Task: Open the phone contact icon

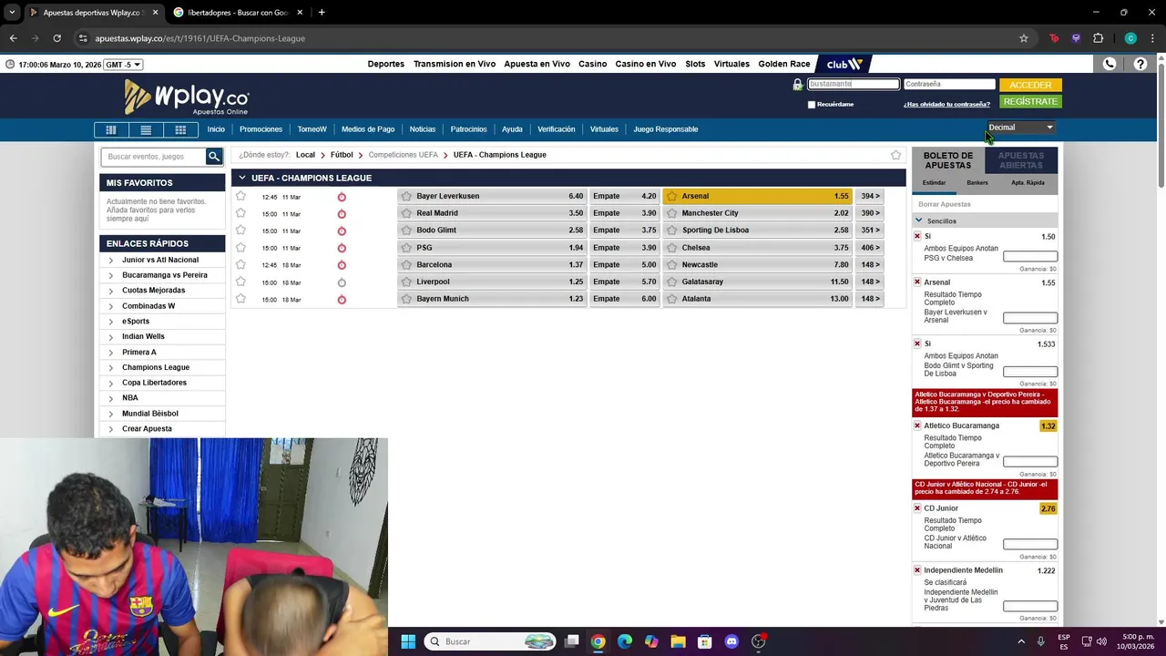Action: click(x=1110, y=64)
